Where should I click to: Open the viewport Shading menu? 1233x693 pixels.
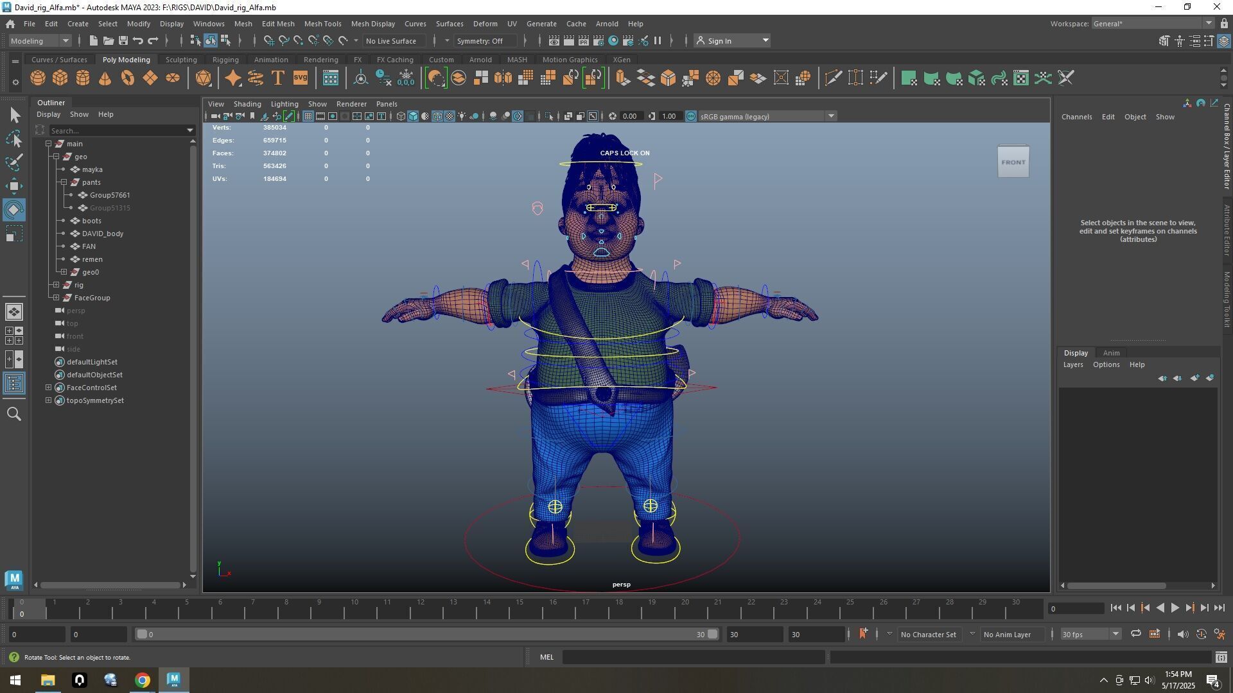click(x=247, y=104)
